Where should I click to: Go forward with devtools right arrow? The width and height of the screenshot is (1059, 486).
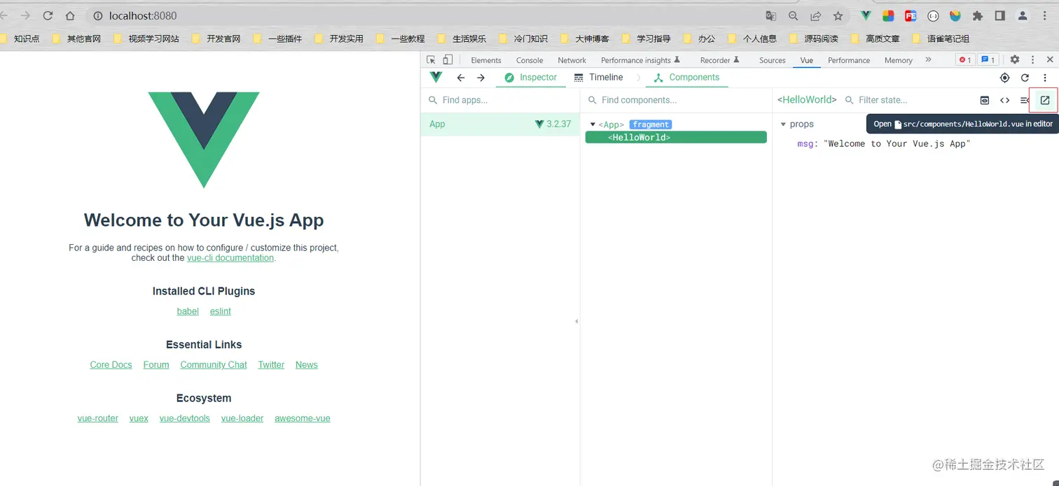click(x=480, y=78)
